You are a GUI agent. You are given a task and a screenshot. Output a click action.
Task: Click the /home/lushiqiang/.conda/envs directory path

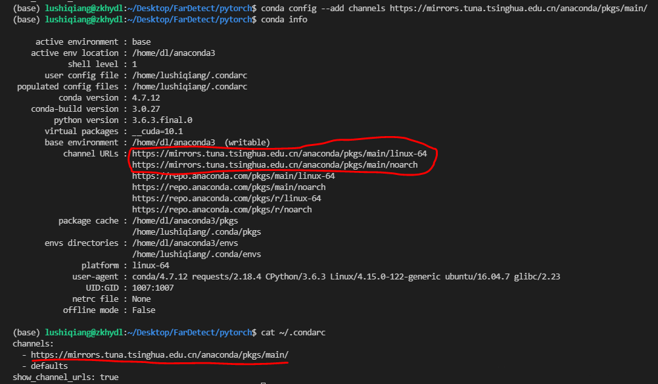pyautogui.click(x=197, y=254)
